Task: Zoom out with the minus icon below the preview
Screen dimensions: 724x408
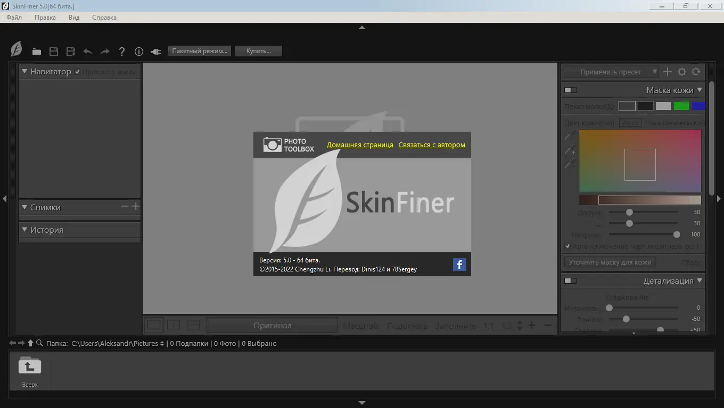Action: (x=548, y=326)
